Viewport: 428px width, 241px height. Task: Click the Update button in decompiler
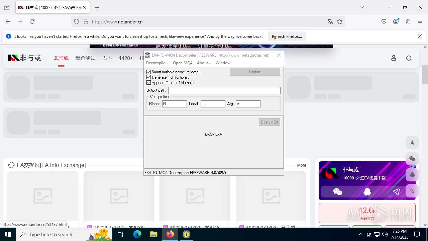pos(255,72)
